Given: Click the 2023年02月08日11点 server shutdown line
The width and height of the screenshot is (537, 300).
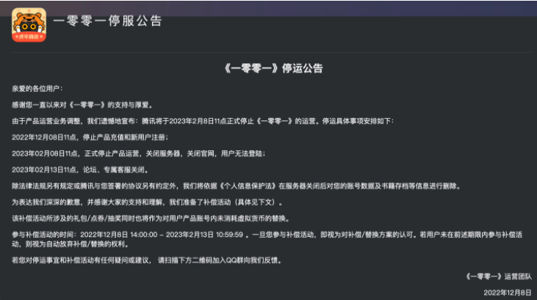Looking at the screenshot, I should coord(137,153).
